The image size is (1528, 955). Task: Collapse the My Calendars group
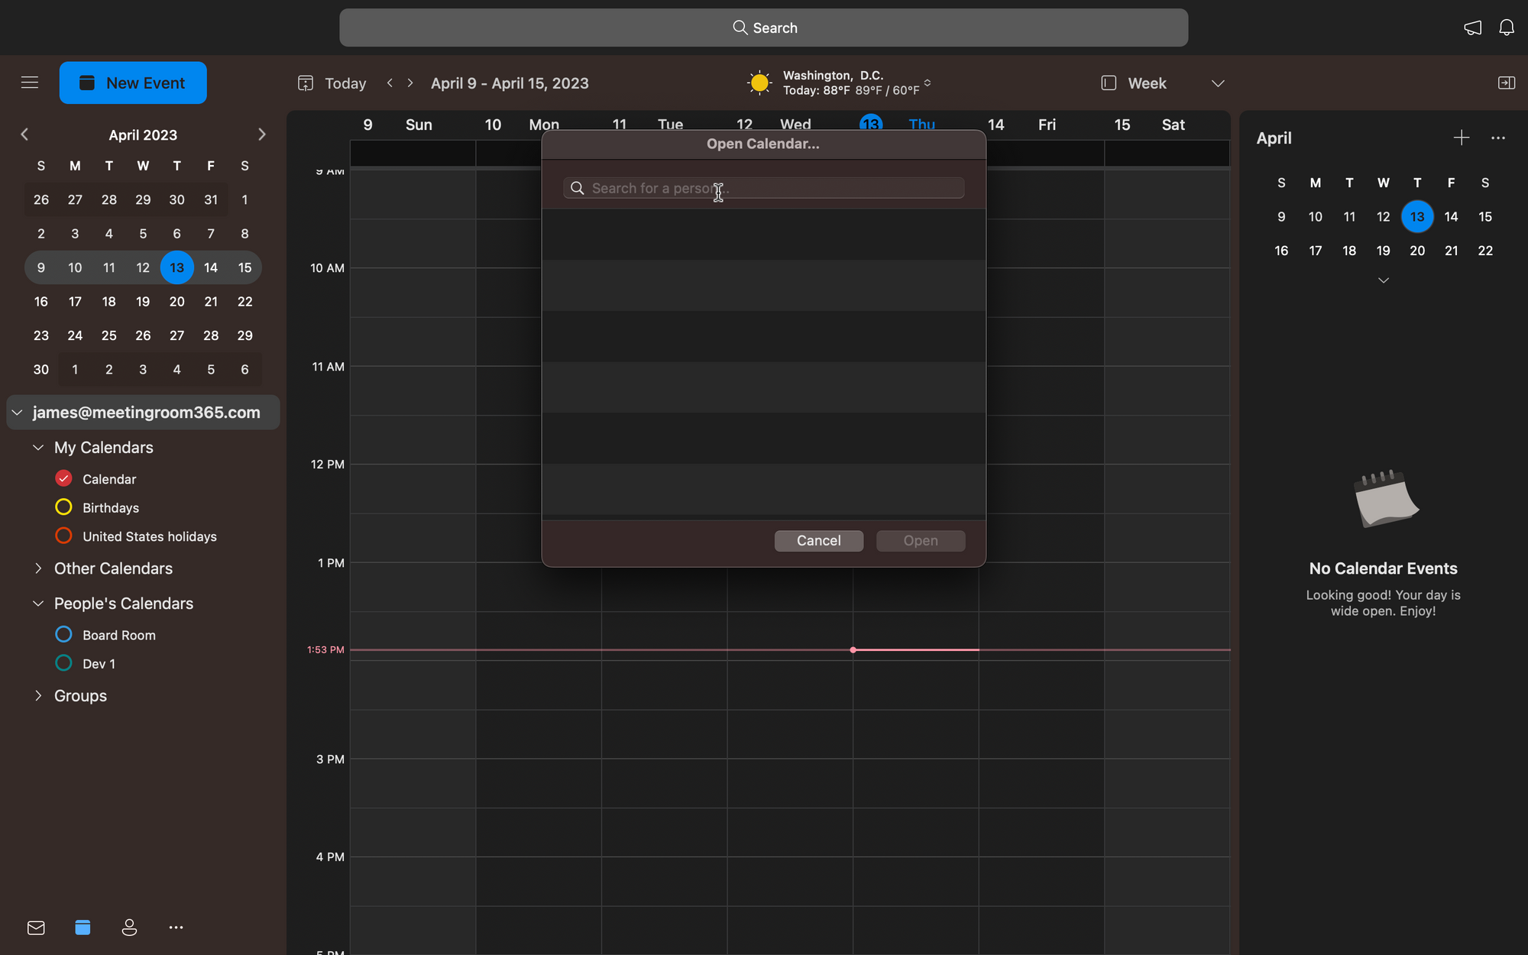pos(37,447)
